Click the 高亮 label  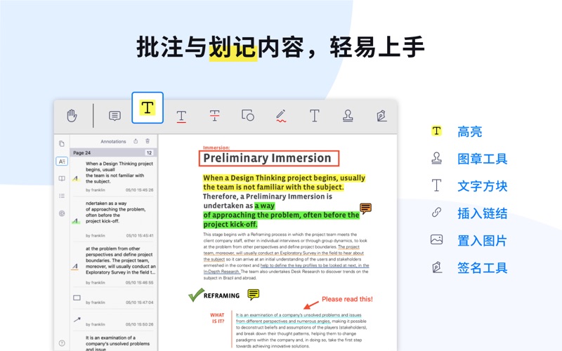469,131
